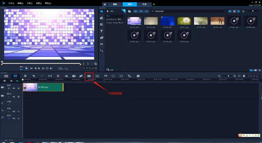Open the Record/Capture option icon
Viewport: 262px width, 143px height.
click(58, 76)
